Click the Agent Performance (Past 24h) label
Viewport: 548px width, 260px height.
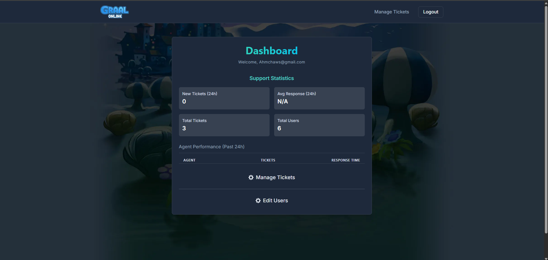tap(212, 147)
